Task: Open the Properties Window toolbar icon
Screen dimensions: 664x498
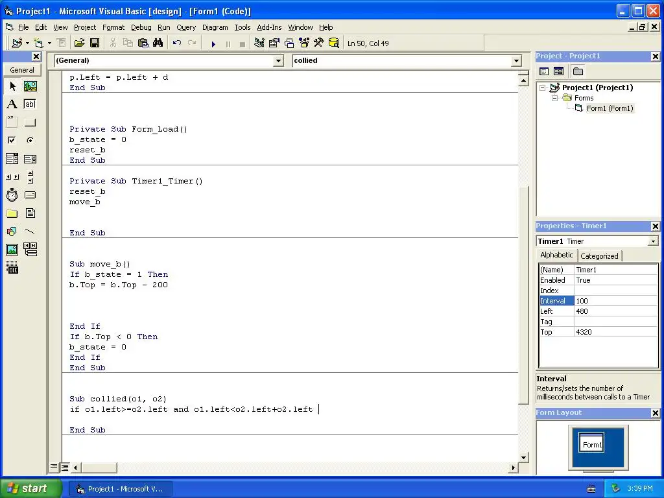Action: (x=274, y=43)
